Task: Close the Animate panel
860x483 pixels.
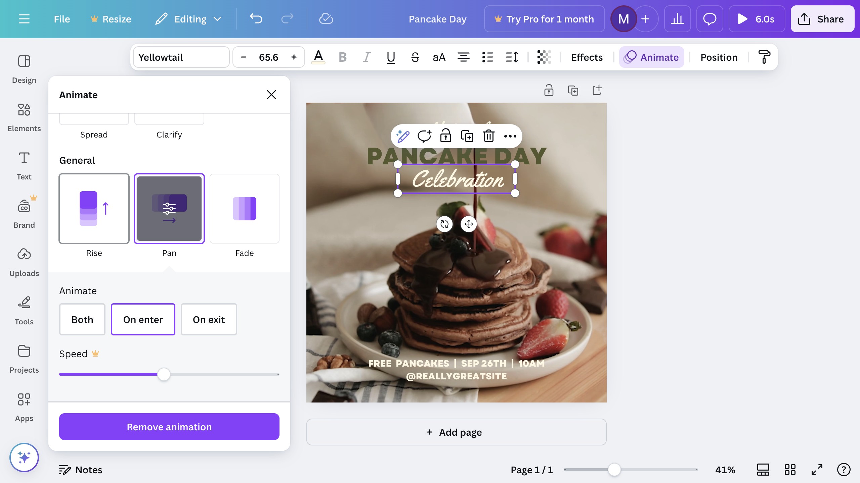Action: tap(271, 95)
